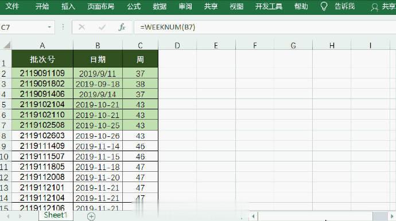
Task: Select column D header
Action: (x=177, y=45)
